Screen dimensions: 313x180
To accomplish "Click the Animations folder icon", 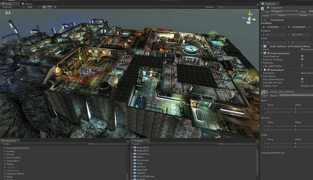I will (x=135, y=154).
